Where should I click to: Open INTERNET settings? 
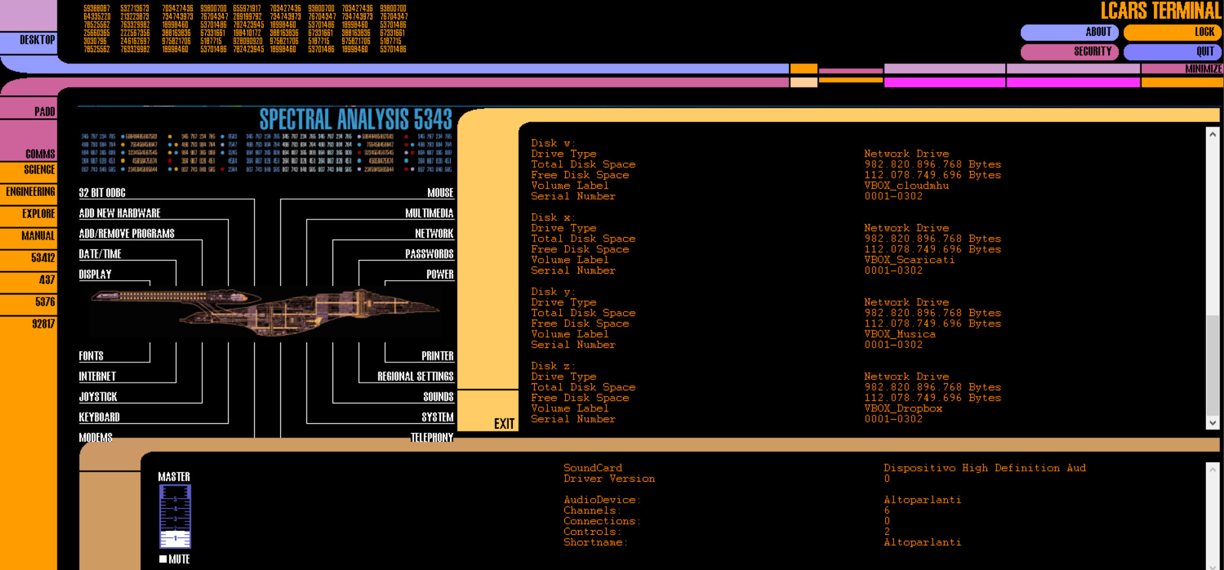(97, 376)
